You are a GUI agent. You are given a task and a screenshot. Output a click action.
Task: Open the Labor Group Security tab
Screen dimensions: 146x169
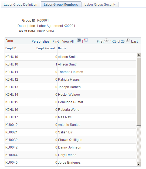[x=100, y=5]
